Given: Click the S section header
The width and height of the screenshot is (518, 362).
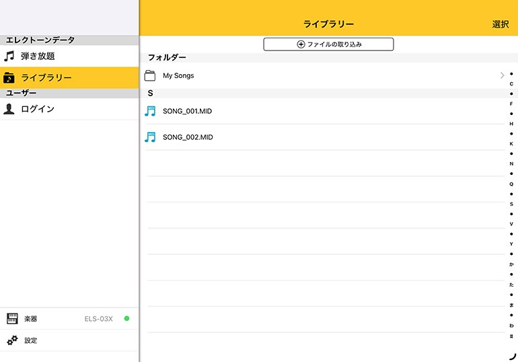Looking at the screenshot, I should (x=150, y=93).
